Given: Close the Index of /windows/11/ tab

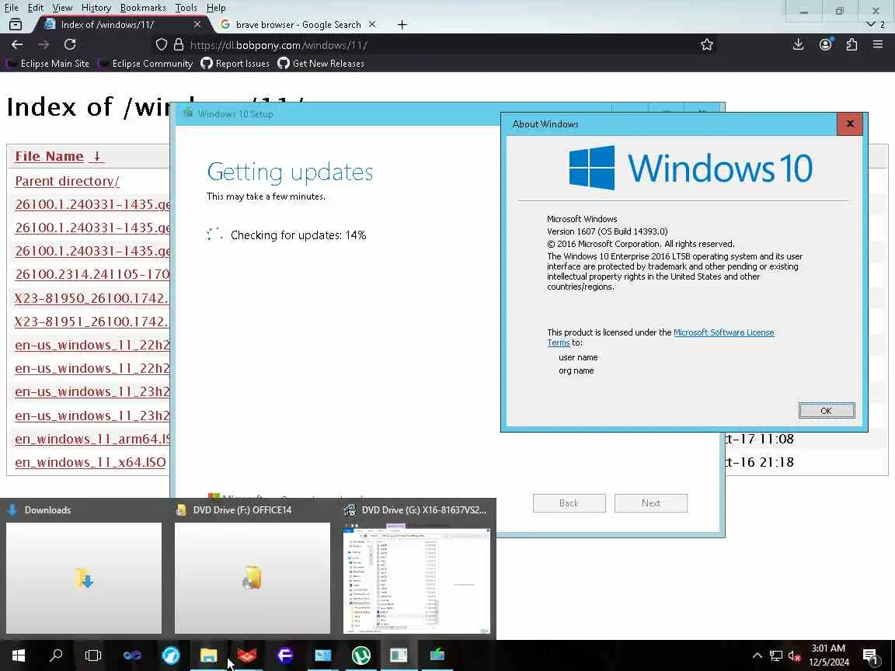Looking at the screenshot, I should (x=197, y=25).
